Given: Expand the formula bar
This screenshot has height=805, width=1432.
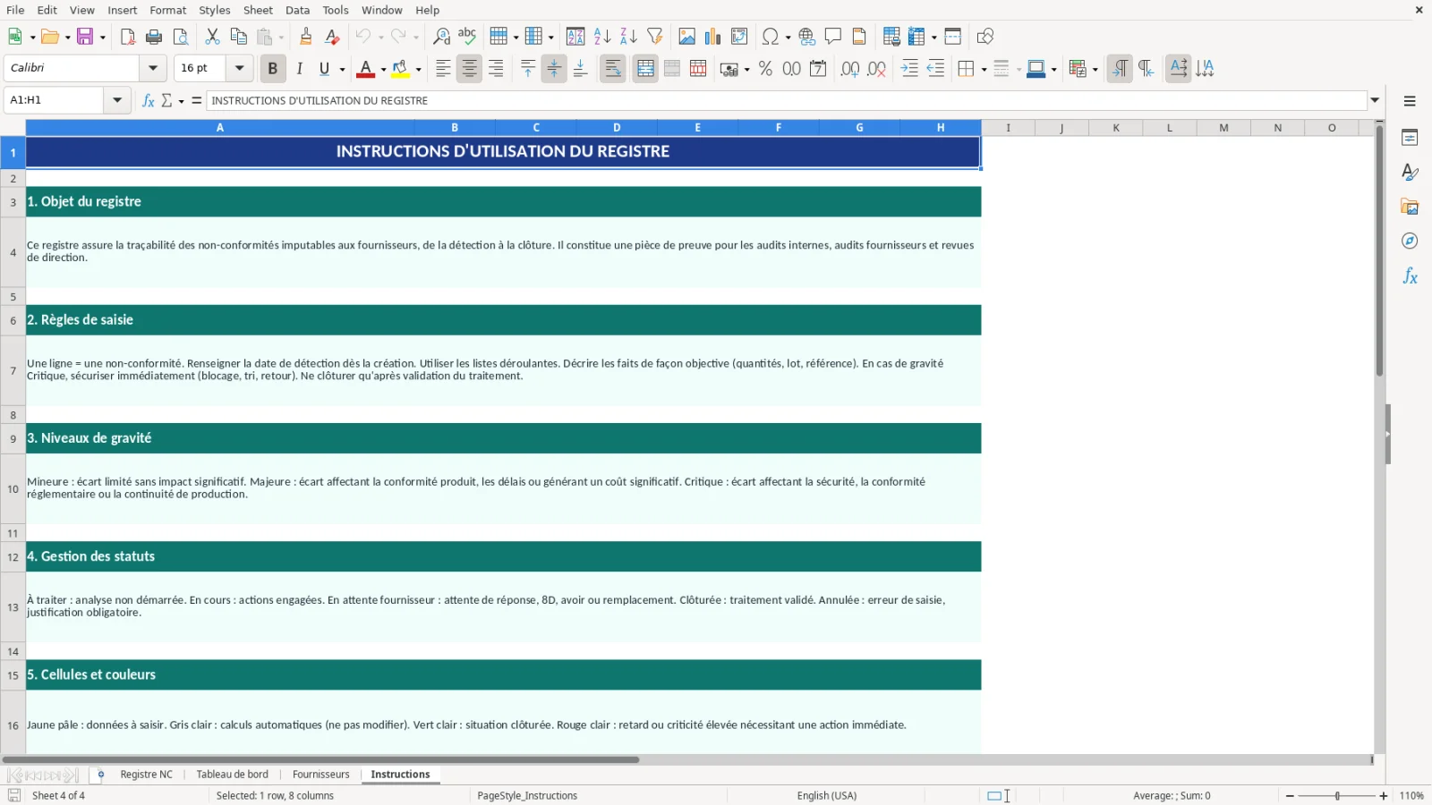Looking at the screenshot, I should (1375, 100).
